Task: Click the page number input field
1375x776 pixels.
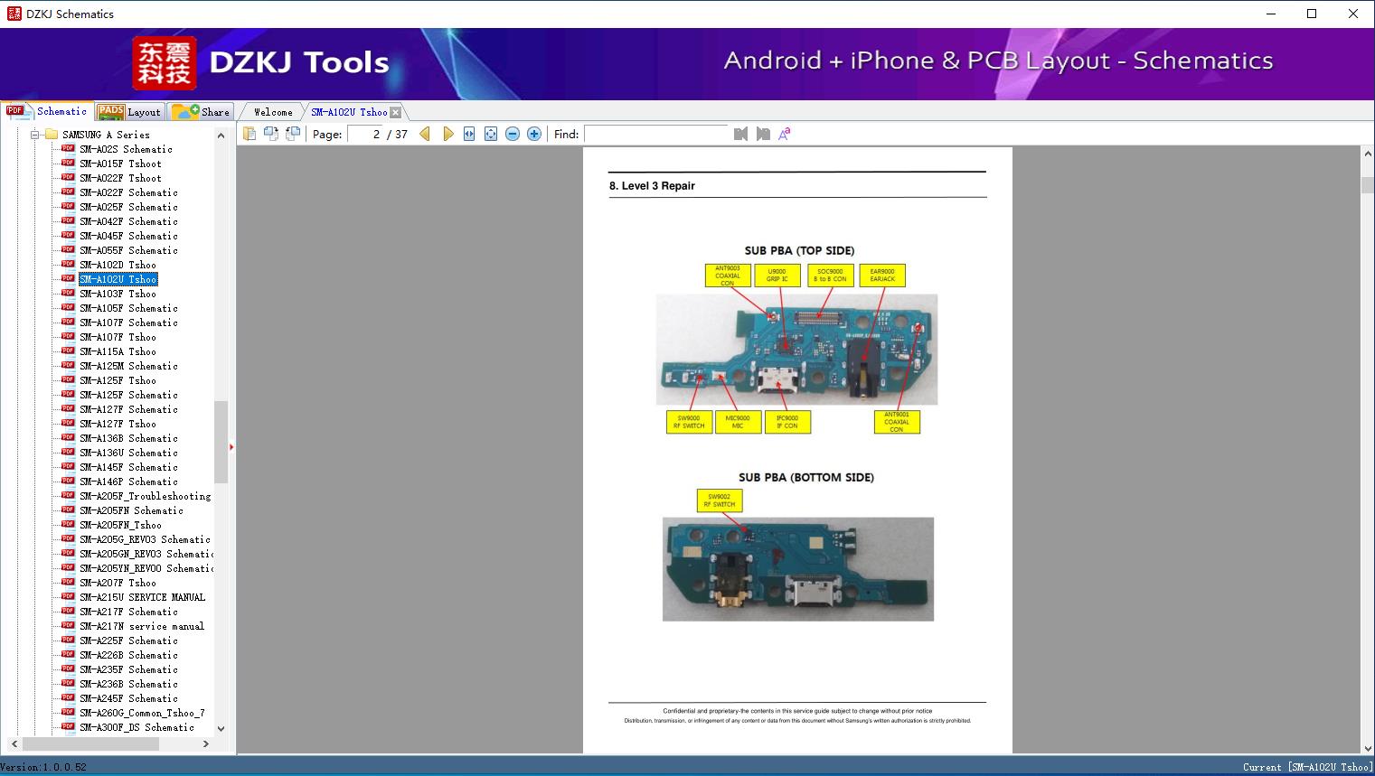Action: click(x=365, y=134)
